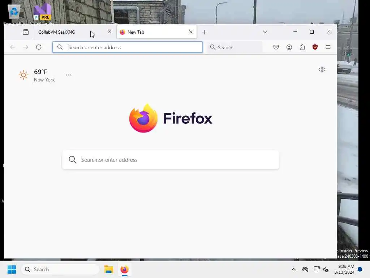Open the Extensions puzzle icon
Screen dimensions: 370x278
pyautogui.click(x=302, y=47)
